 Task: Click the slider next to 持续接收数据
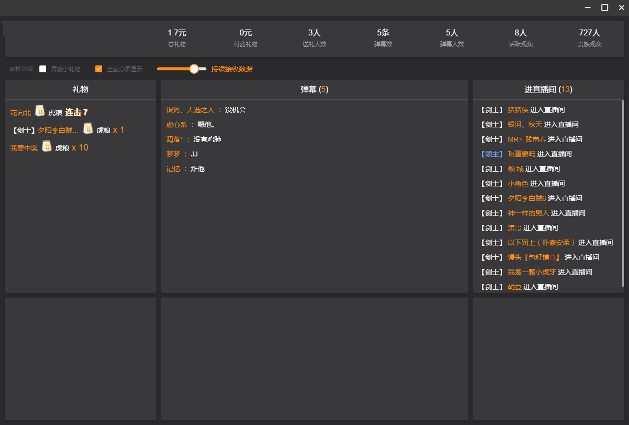point(194,69)
